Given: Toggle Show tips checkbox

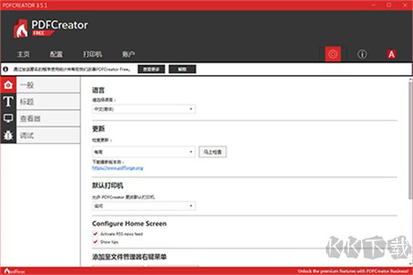Looking at the screenshot, I should pyautogui.click(x=95, y=241).
